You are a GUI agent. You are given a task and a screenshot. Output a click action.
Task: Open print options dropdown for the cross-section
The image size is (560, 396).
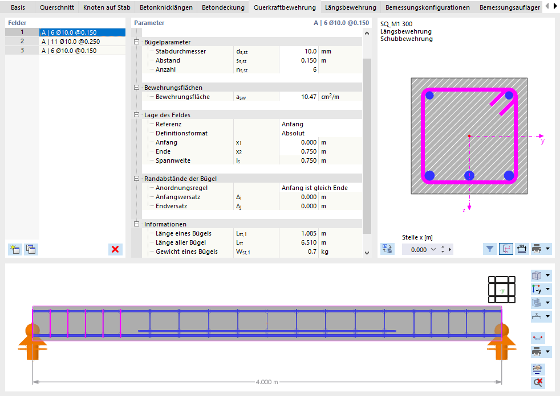tap(548, 249)
